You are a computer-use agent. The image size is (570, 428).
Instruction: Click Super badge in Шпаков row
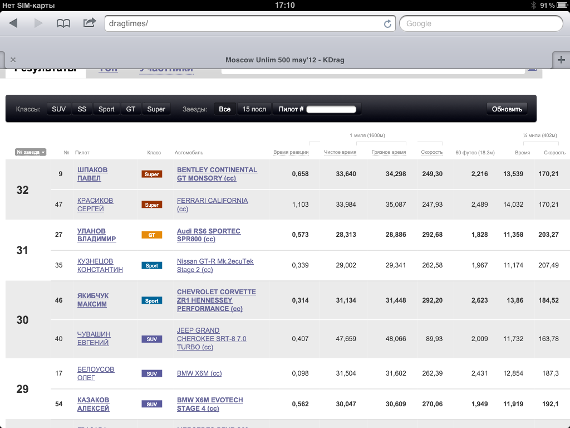tap(151, 174)
